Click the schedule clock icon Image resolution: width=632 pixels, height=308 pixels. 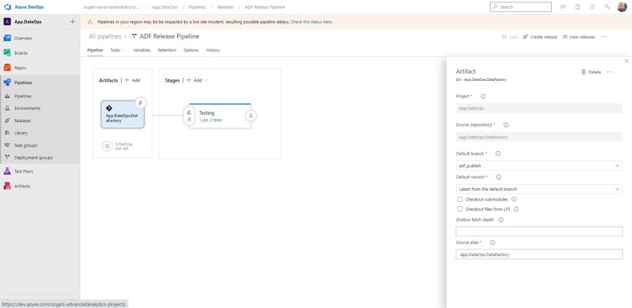107,146
